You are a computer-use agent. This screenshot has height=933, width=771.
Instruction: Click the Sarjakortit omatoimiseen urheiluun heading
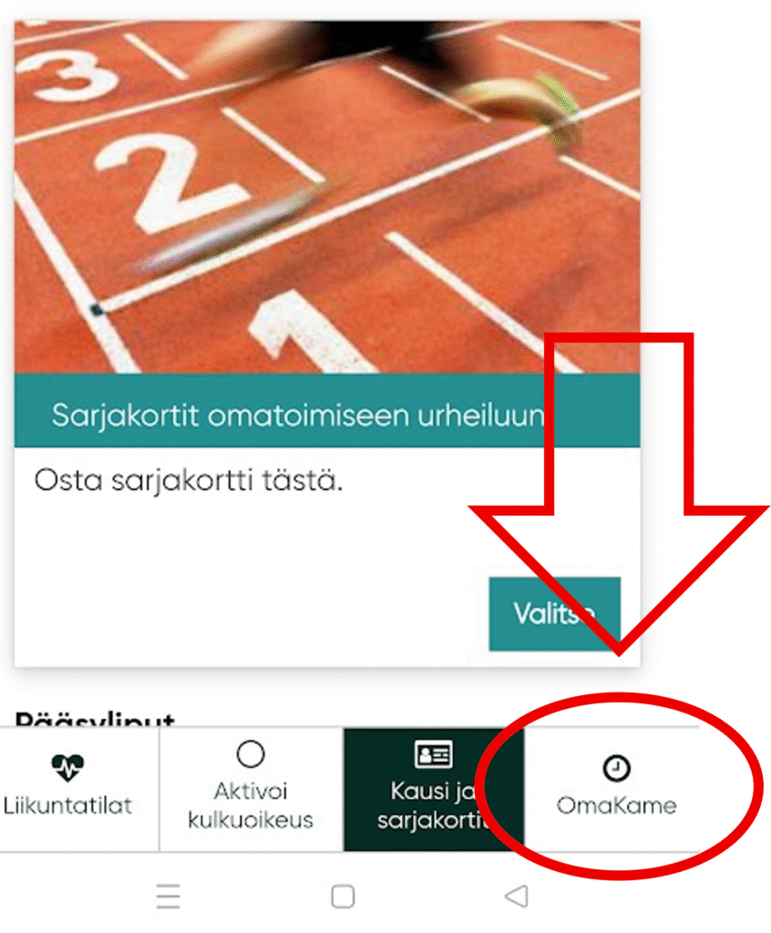tap(298, 415)
